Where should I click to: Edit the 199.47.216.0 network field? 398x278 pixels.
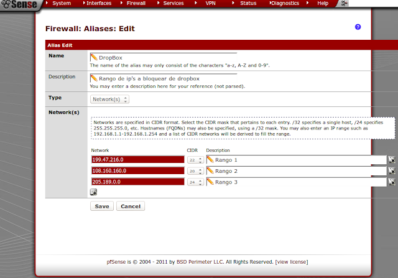[x=138, y=160]
